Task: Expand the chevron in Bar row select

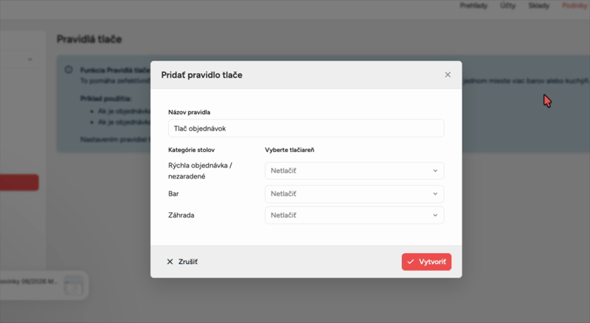Action: (x=435, y=194)
